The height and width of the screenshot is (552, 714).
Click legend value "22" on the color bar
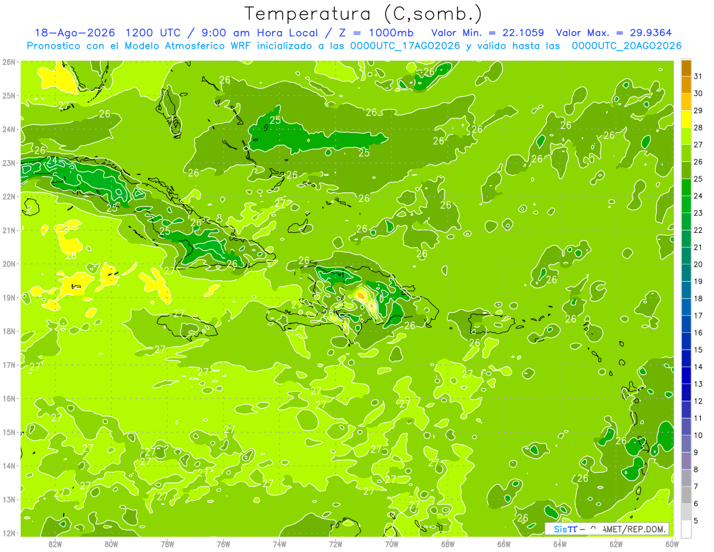click(x=698, y=230)
